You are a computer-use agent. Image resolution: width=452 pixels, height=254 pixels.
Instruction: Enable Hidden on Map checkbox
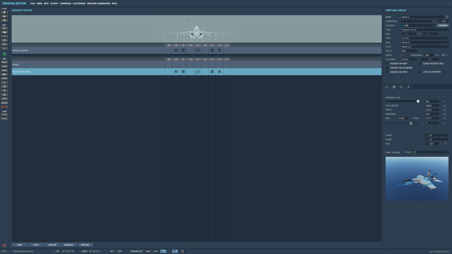pos(387,63)
